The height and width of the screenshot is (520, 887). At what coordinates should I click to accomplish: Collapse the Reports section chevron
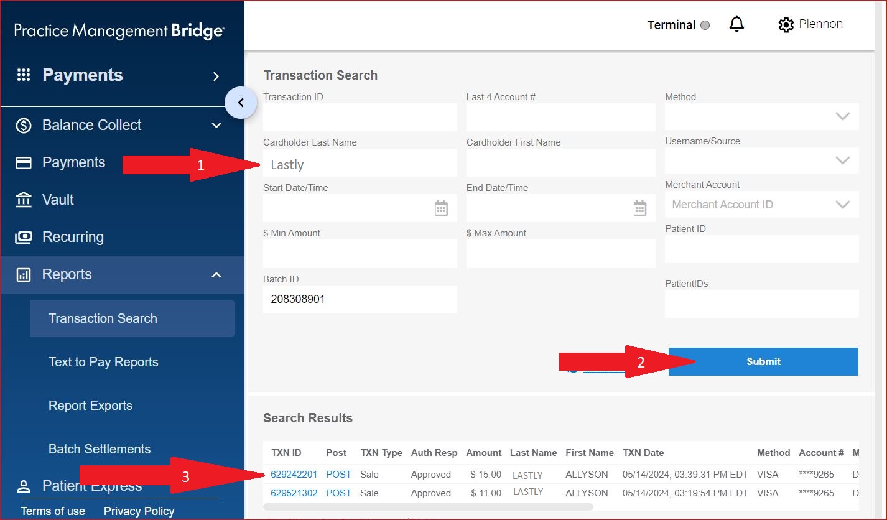click(x=216, y=275)
